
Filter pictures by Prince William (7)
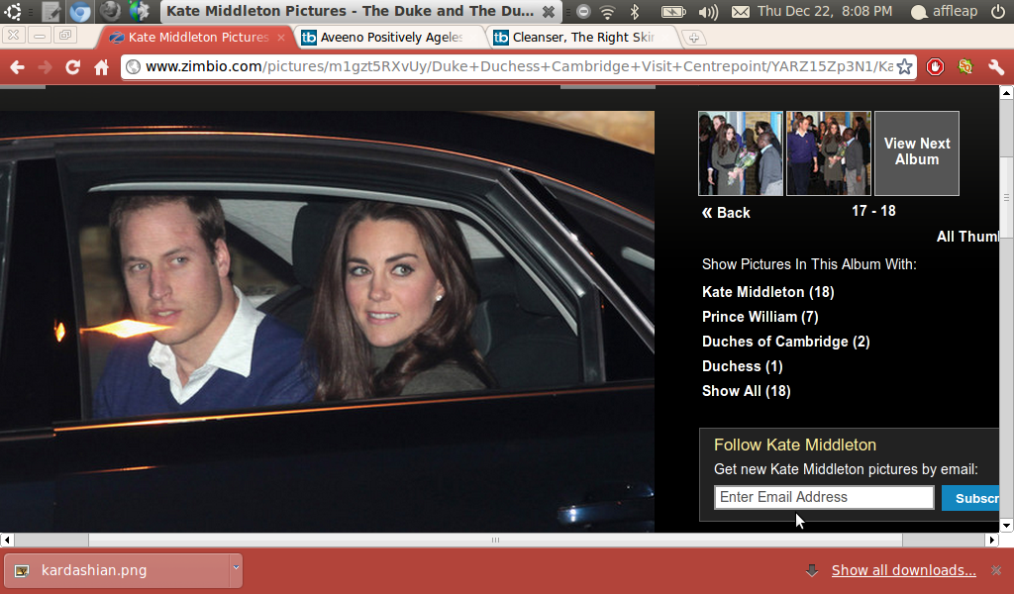click(760, 317)
